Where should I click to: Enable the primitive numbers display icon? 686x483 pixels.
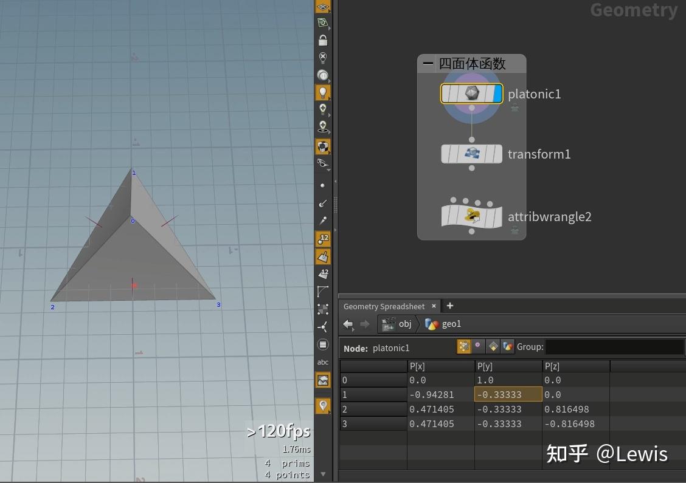point(323,274)
